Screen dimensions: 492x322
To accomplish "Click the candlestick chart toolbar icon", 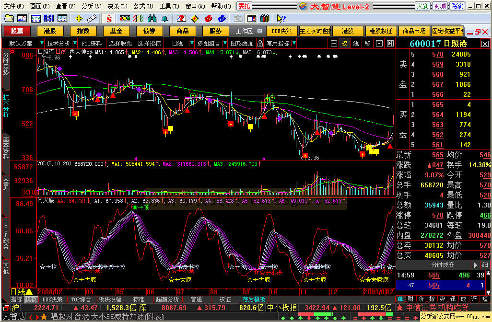I will click(35, 19).
